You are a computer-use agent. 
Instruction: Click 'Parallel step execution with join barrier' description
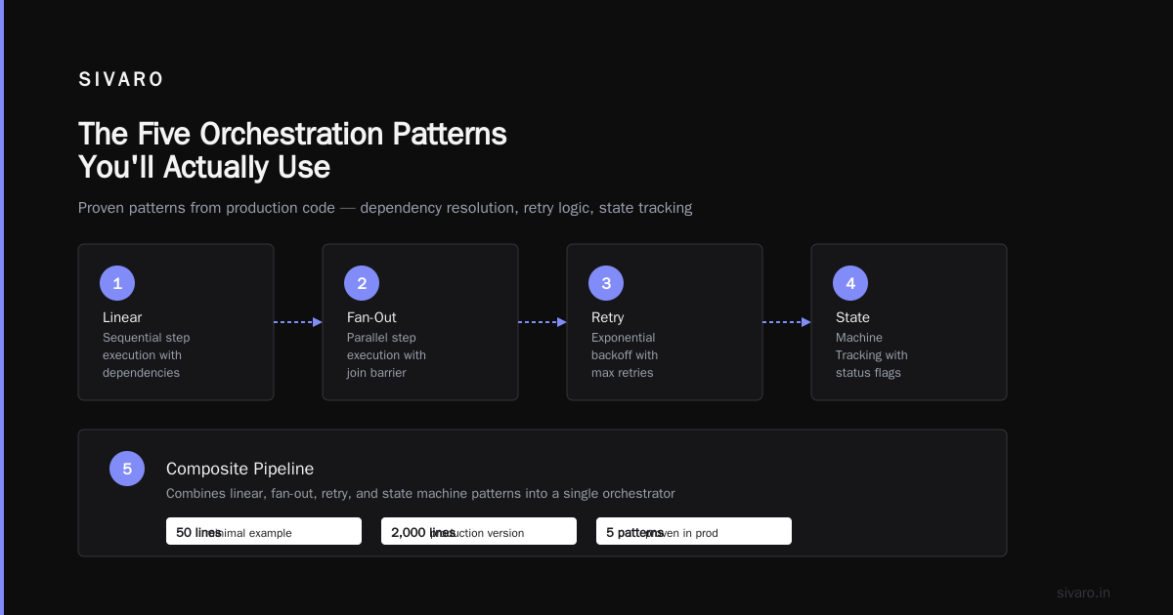tap(386, 355)
